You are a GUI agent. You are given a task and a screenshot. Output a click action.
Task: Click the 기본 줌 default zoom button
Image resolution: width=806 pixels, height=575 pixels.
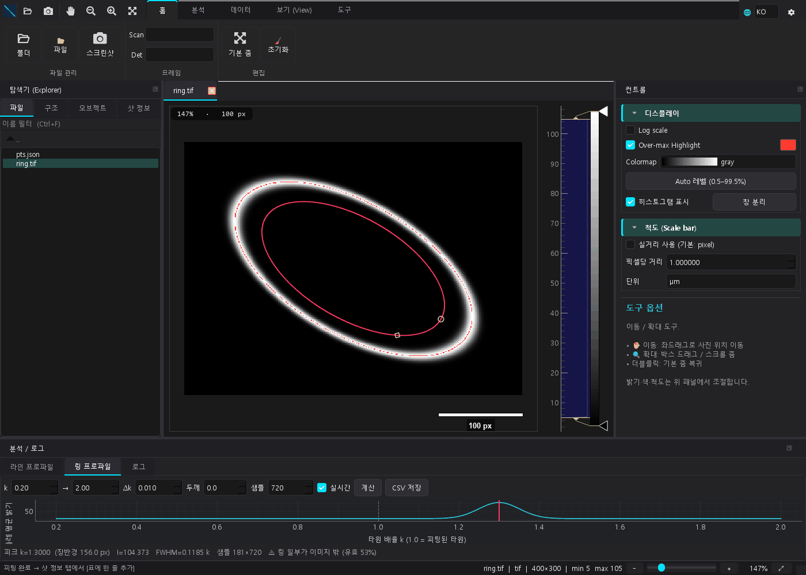coord(240,45)
